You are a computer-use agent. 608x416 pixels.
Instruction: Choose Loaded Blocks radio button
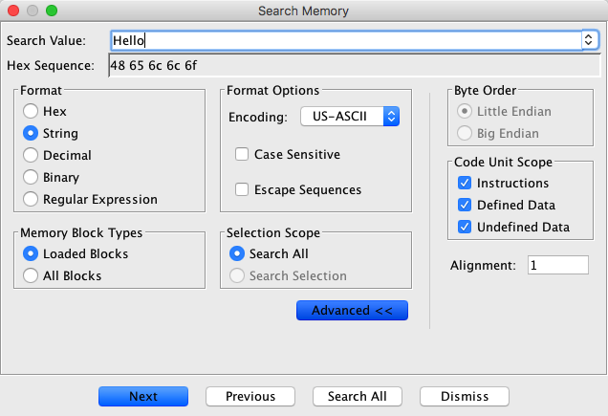click(32, 253)
